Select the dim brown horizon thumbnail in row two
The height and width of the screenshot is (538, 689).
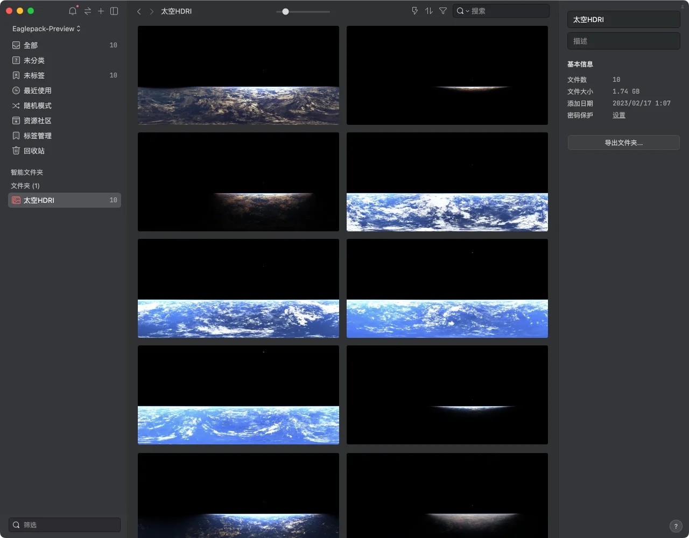point(238,182)
